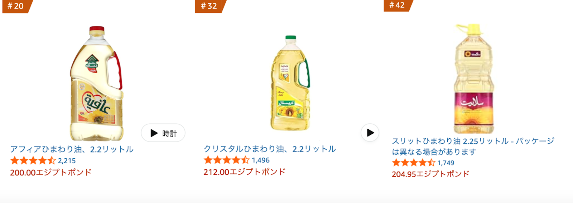Screen dimensions: 573x203
Task: Play the Afia sunflower oil video
Action: pos(163,133)
